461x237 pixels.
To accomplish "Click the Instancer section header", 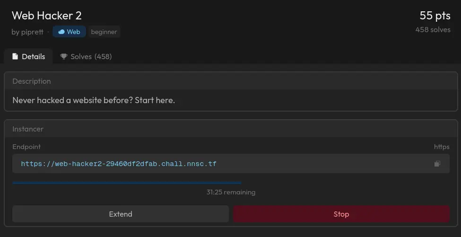I will click(28, 129).
